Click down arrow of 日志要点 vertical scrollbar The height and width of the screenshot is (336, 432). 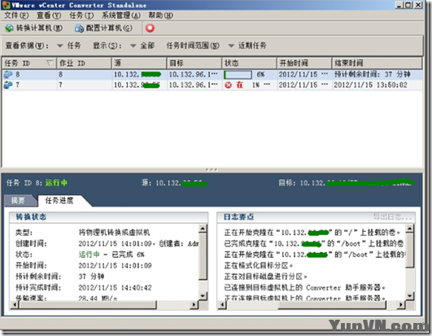click(410, 296)
